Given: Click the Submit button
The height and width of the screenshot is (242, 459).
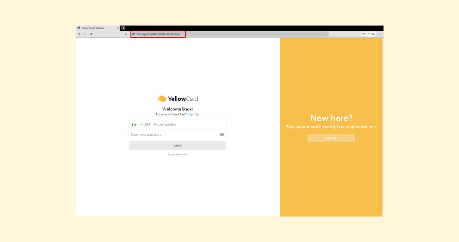Looking at the screenshot, I should [177, 146].
